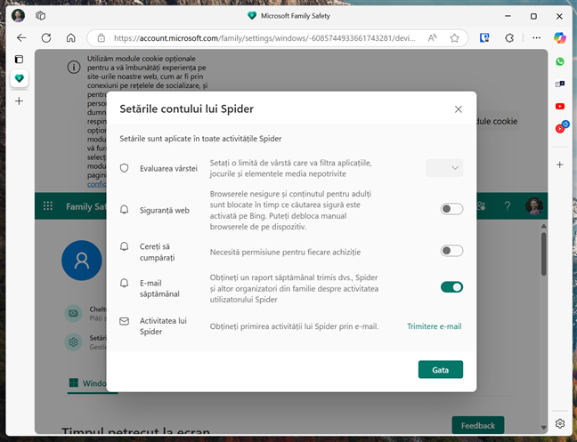Image resolution: width=577 pixels, height=442 pixels.
Task: Click the Activitatea lui Spider envelope icon
Action: pos(125,321)
